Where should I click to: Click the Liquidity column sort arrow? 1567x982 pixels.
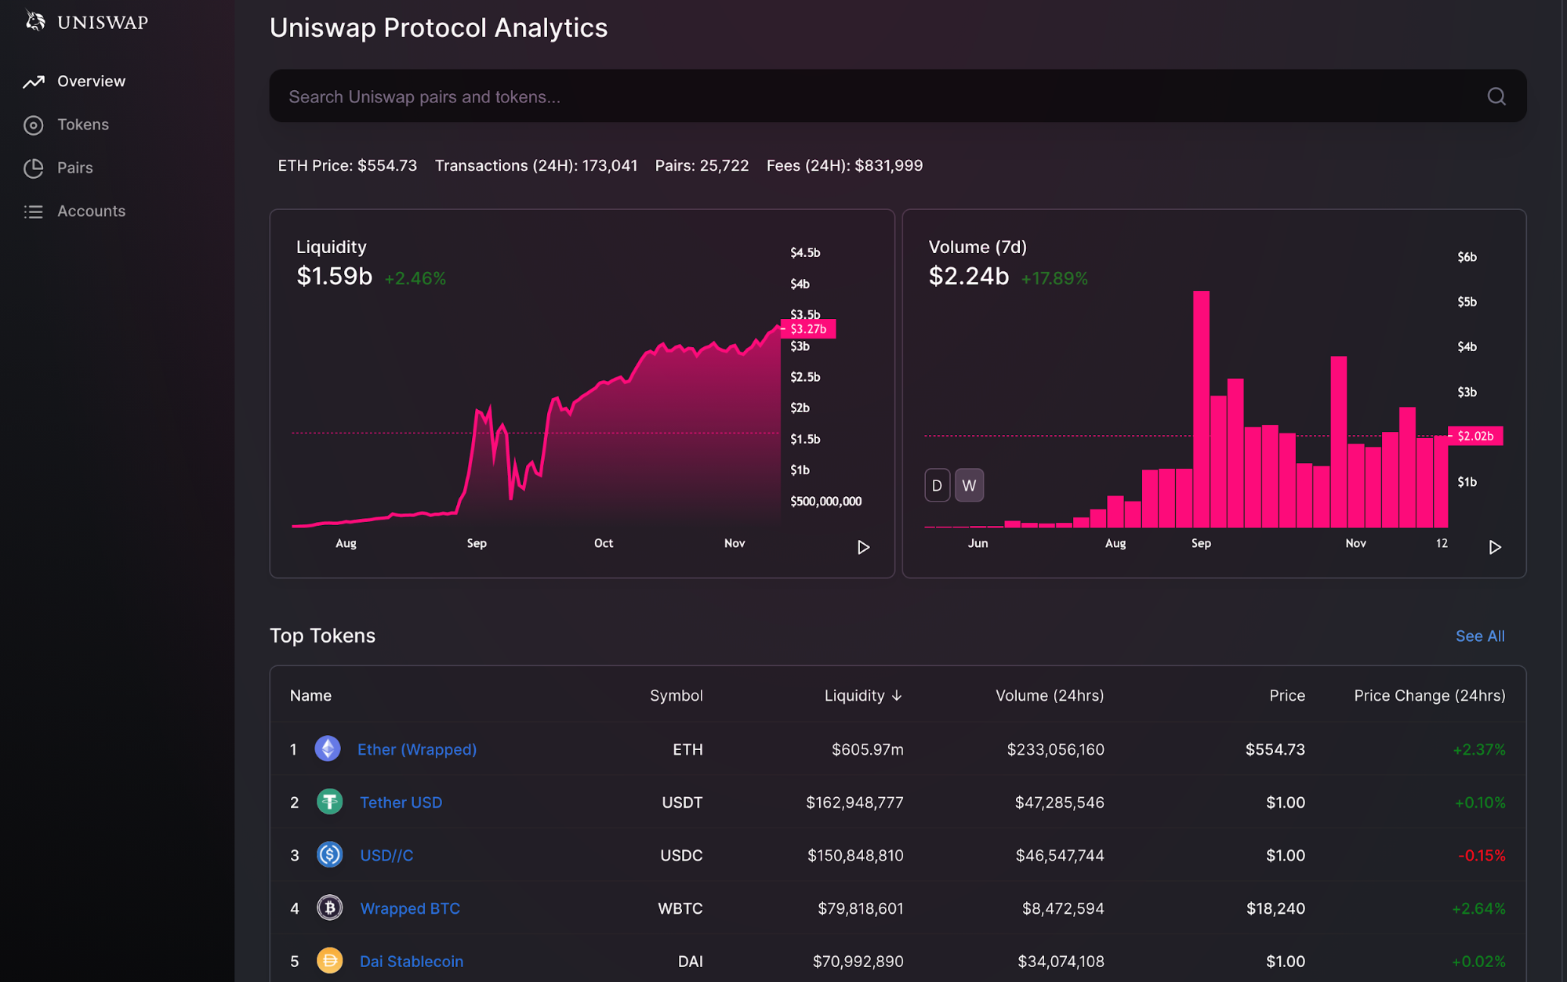[897, 696]
